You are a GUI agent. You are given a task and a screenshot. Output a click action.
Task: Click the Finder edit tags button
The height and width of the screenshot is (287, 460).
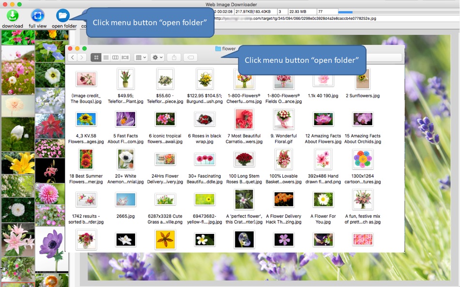[190, 57]
